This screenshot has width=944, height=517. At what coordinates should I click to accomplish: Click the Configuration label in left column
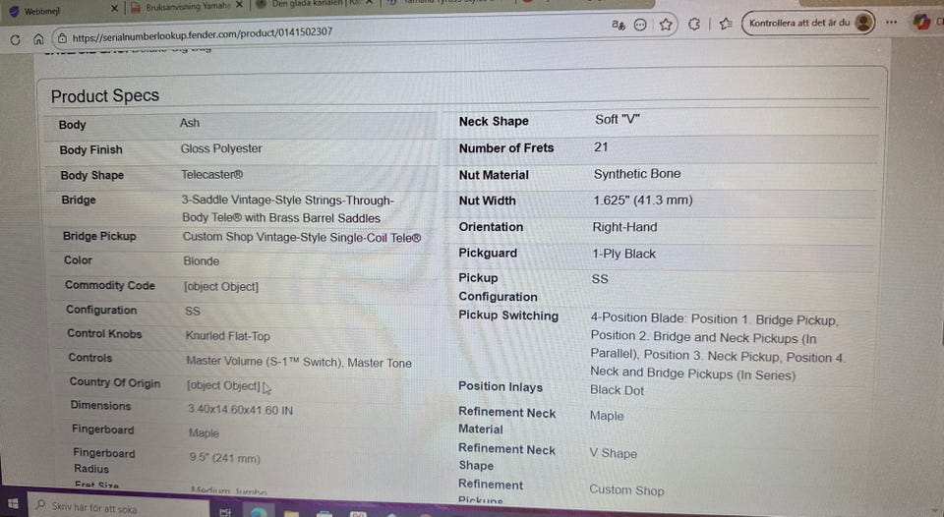click(101, 310)
